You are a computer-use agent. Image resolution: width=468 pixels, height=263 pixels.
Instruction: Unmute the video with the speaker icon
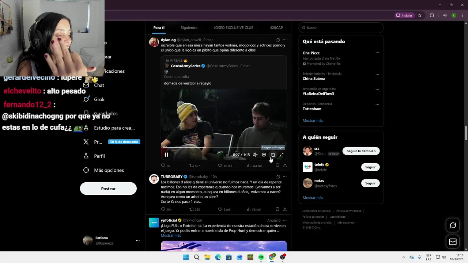tap(255, 155)
